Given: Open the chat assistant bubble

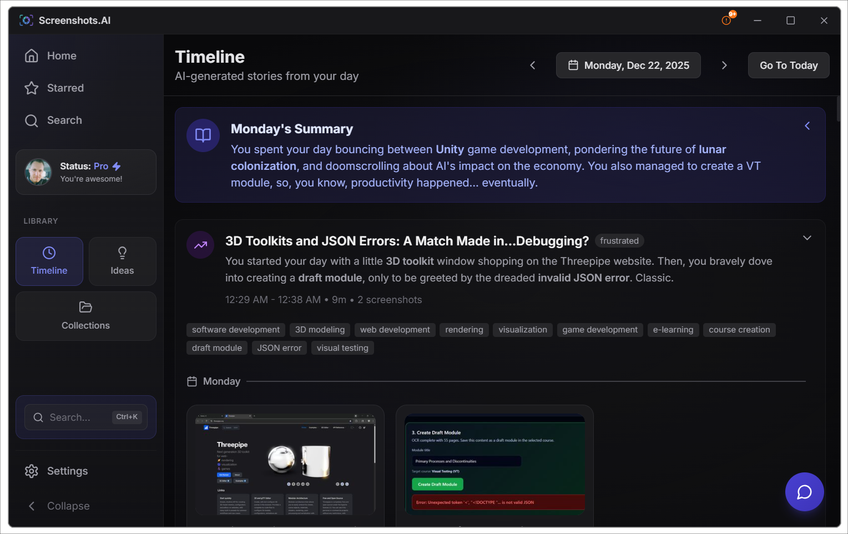Looking at the screenshot, I should pyautogui.click(x=804, y=491).
